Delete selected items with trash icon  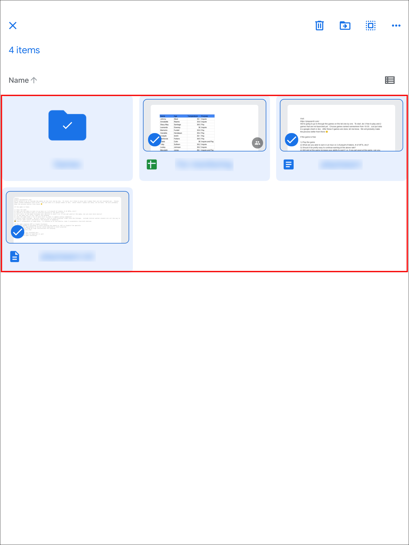(x=319, y=26)
